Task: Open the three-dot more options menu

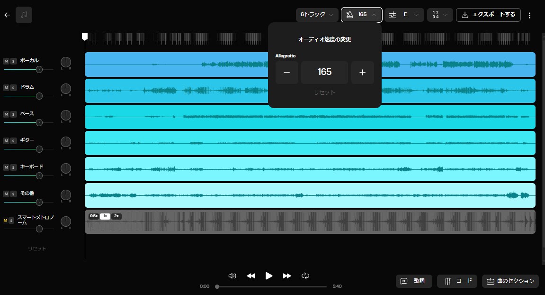Action: pyautogui.click(x=529, y=15)
